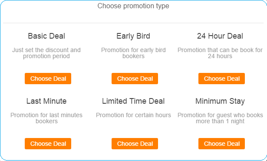Click the Limited Time Deal heading
Image resolution: width=267 pixels, height=161 pixels.
(133, 101)
